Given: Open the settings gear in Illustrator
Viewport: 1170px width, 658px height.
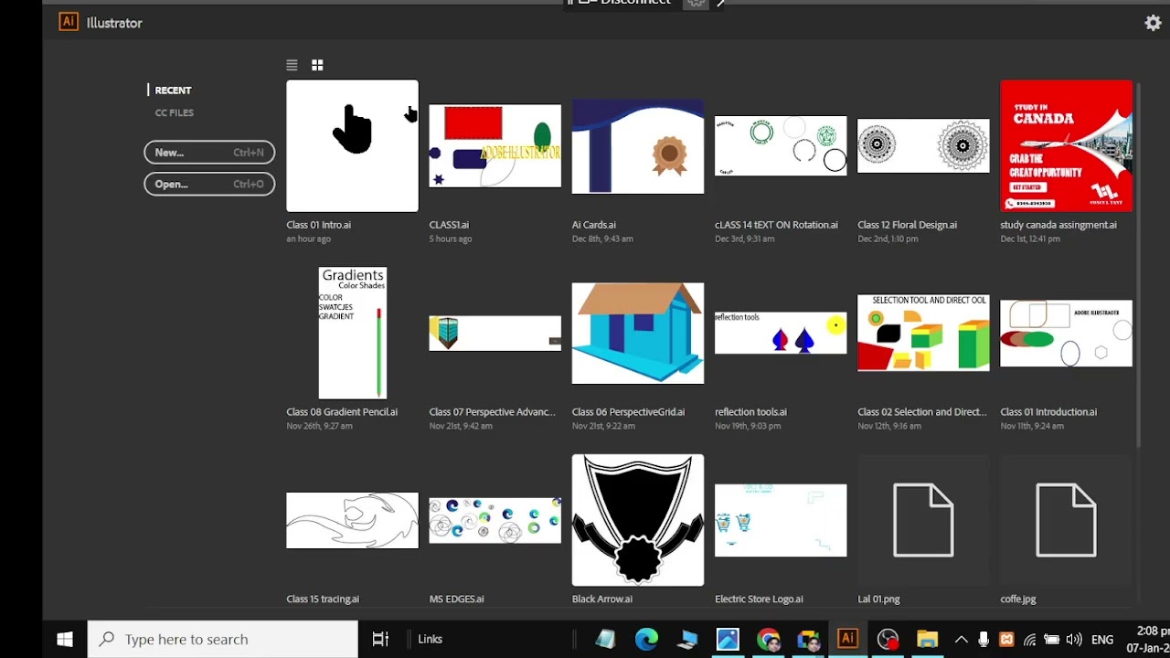Looking at the screenshot, I should coord(1153,23).
